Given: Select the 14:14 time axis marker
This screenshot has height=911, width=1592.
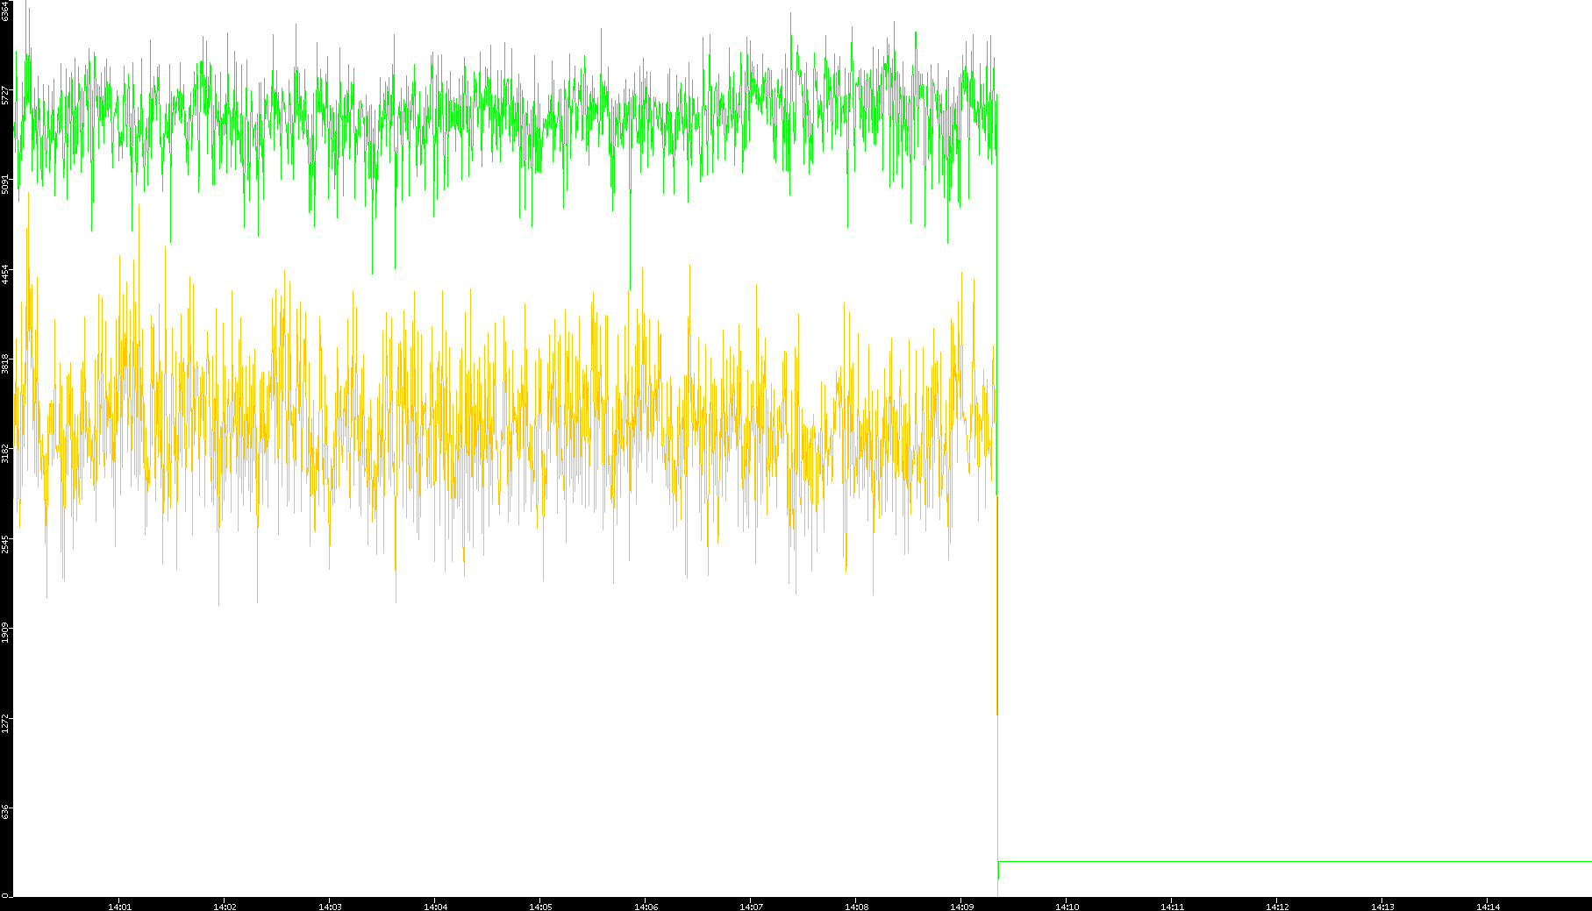Looking at the screenshot, I should (x=1488, y=907).
